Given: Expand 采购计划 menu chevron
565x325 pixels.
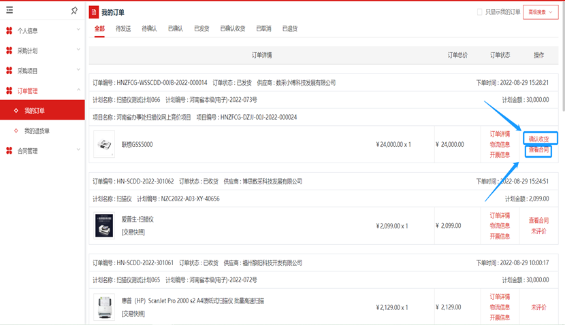Looking at the screenshot, I should 78,50.
